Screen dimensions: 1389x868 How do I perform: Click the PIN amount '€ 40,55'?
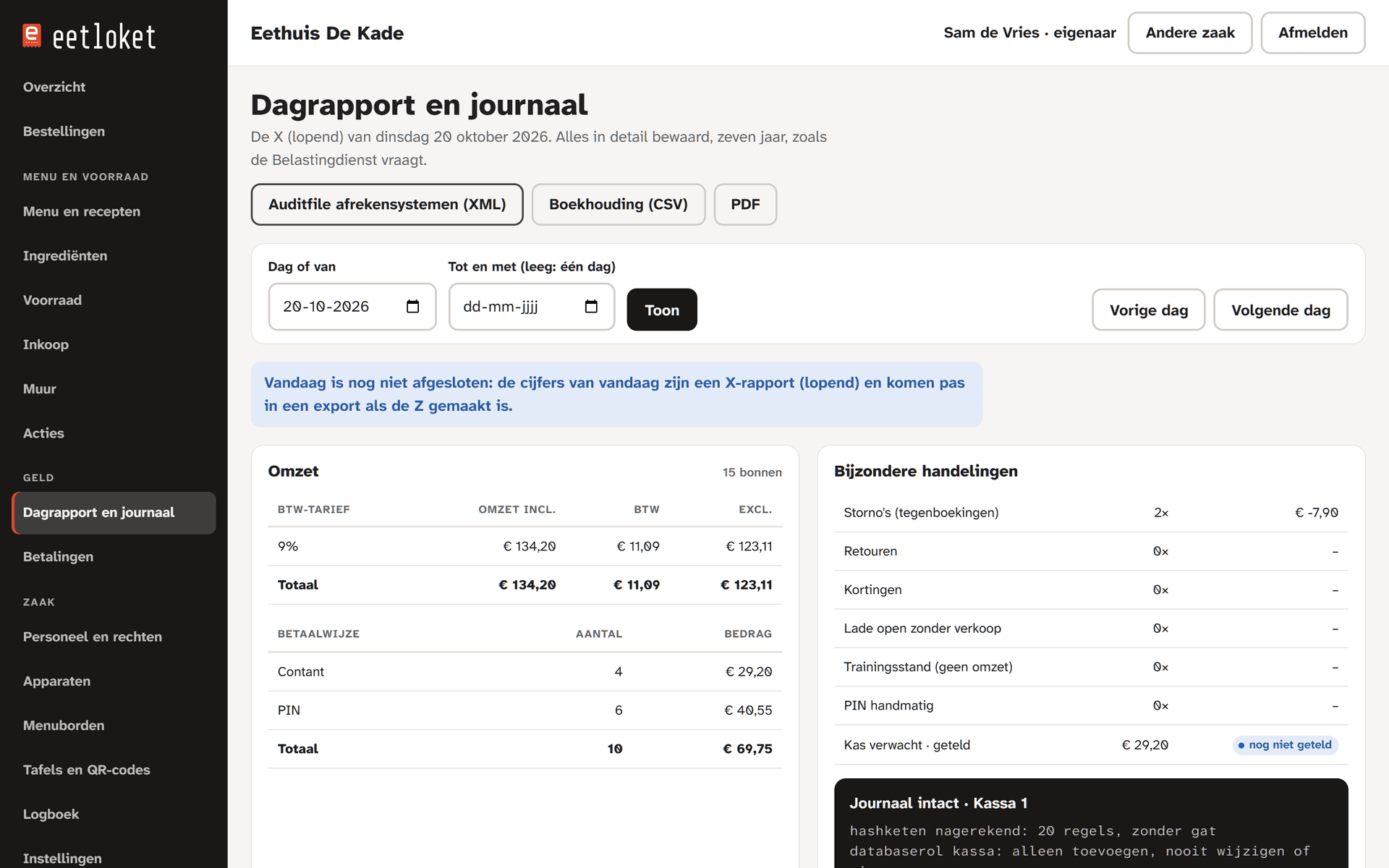748,710
